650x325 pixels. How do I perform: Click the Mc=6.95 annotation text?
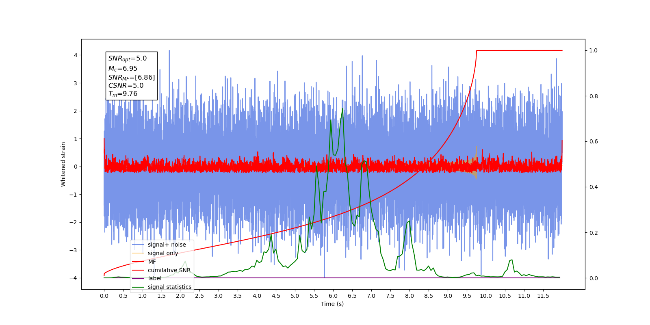(123, 69)
